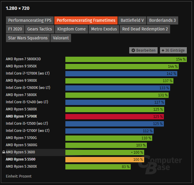Click the red 125 % bar for Ryzen 7 5700X
This screenshot has height=185, width=194.
click(115, 117)
